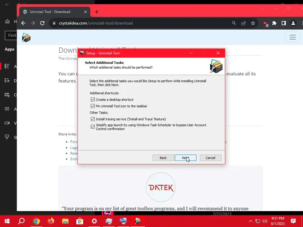Toggle Chrome side panel icon
The width and height of the screenshot is (303, 227).
284,23
